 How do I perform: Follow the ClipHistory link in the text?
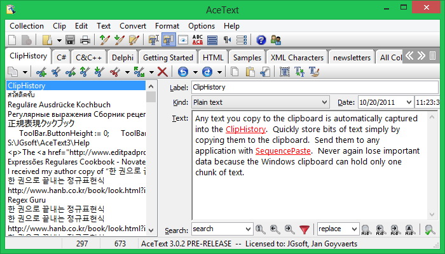245,130
